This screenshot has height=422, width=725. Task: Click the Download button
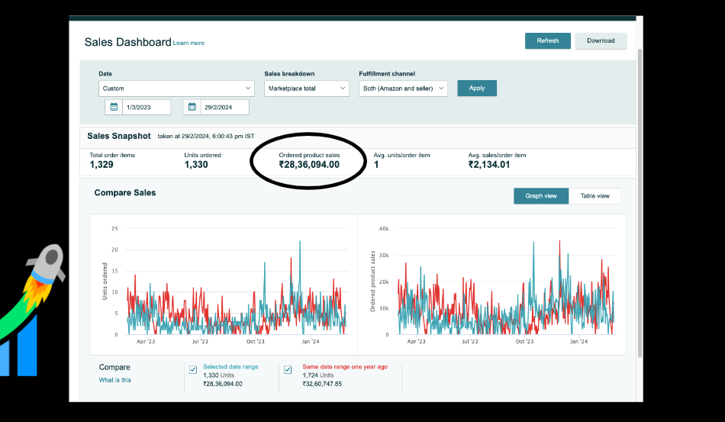coord(601,40)
